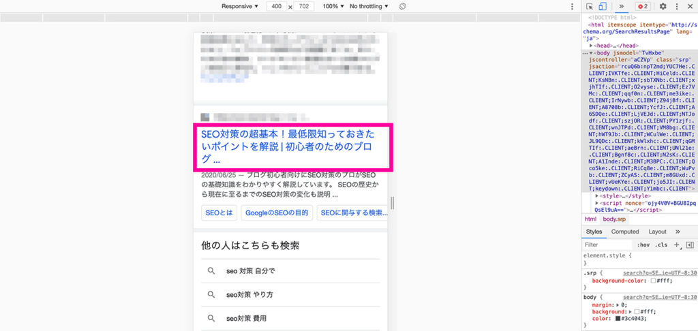Open DevTools settings gear
This screenshot has height=331, width=698.
coord(663,6)
